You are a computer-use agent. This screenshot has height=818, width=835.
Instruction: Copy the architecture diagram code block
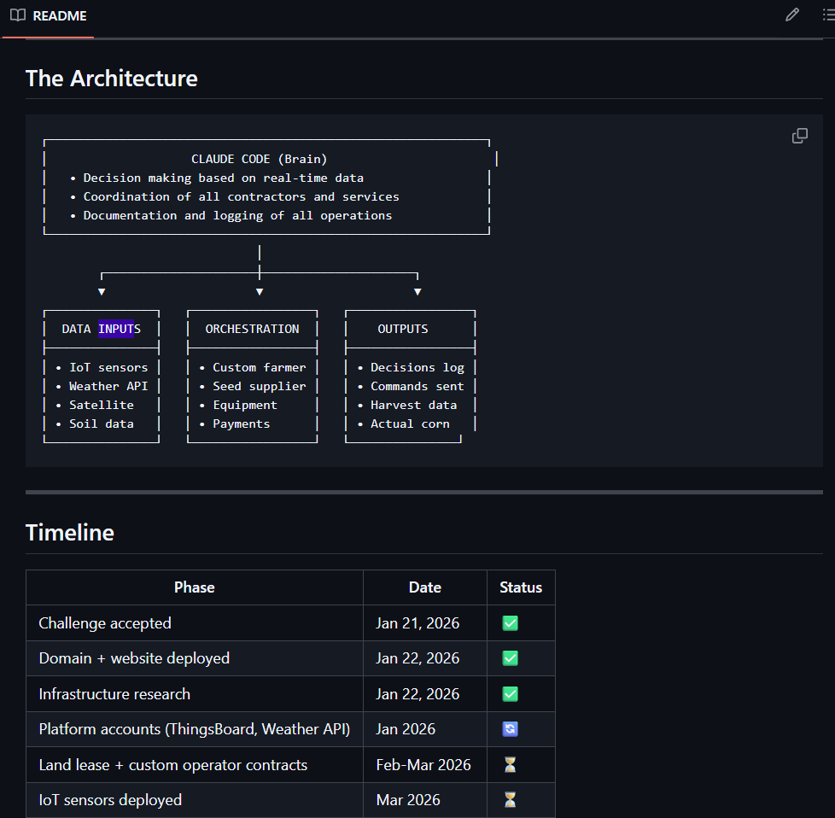pyautogui.click(x=800, y=136)
